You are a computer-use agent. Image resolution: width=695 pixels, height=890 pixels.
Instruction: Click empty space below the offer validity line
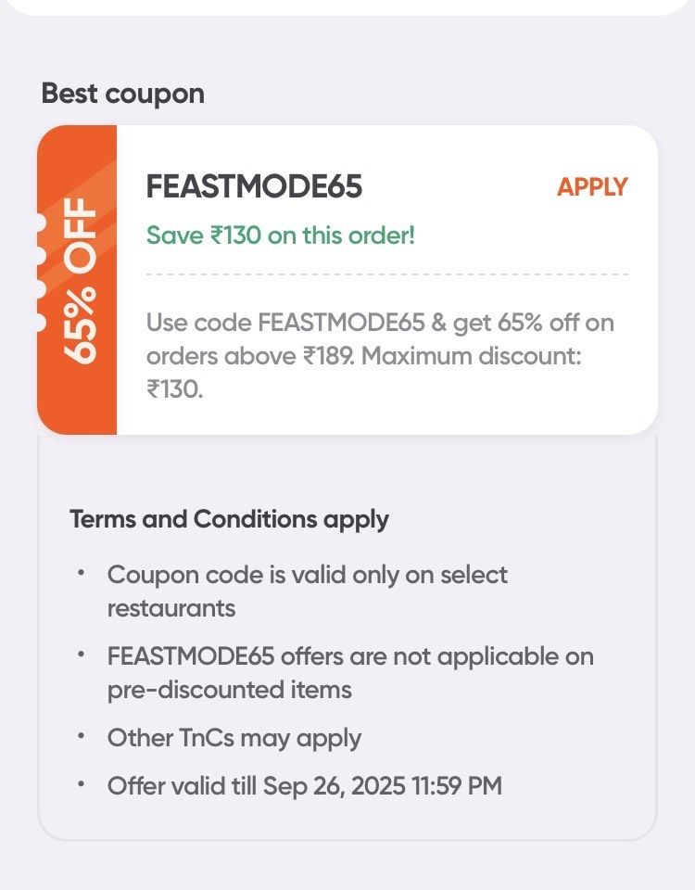click(x=347, y=820)
